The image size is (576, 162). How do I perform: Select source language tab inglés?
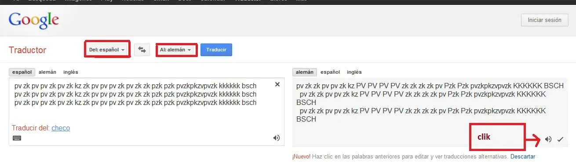pyautogui.click(x=71, y=72)
